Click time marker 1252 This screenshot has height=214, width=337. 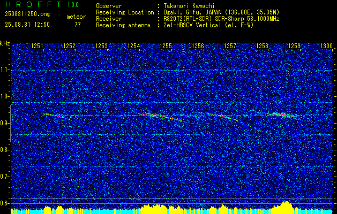(x=70, y=45)
